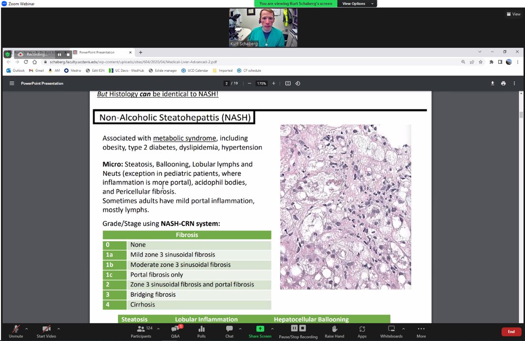Click the PDF vertical scrollbar thumb

point(521,115)
